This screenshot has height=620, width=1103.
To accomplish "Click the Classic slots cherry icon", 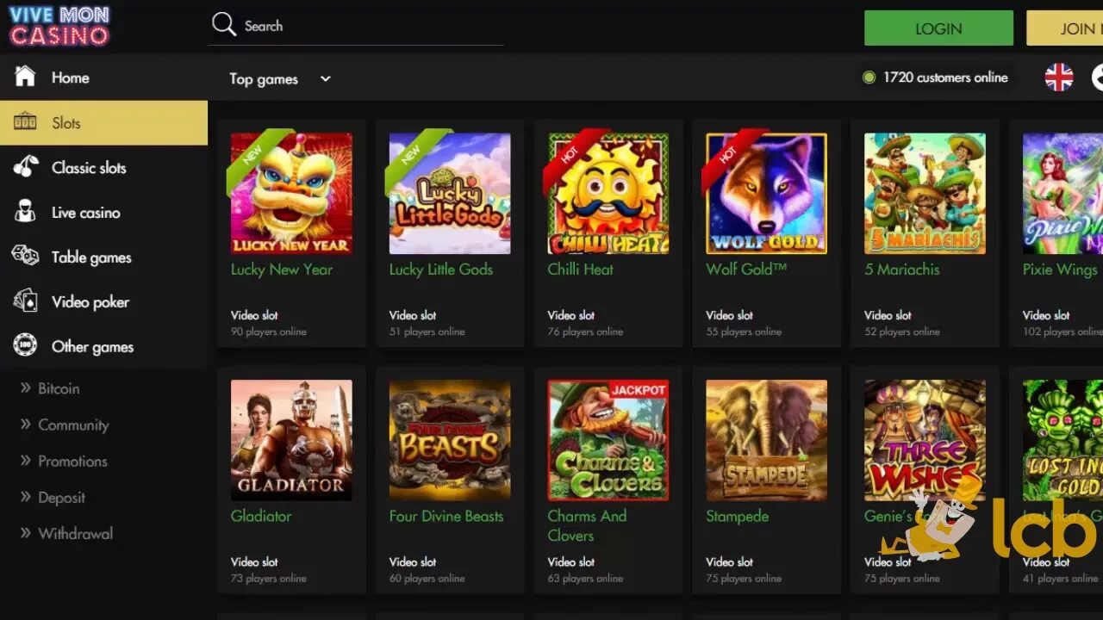I will [25, 167].
